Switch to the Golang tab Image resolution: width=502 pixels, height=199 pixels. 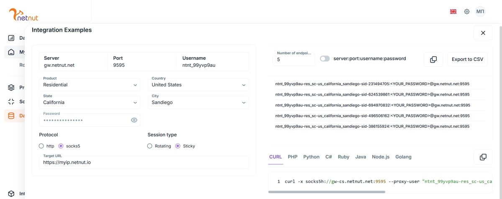403,157
